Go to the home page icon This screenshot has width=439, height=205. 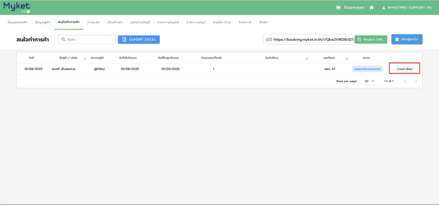372,8
